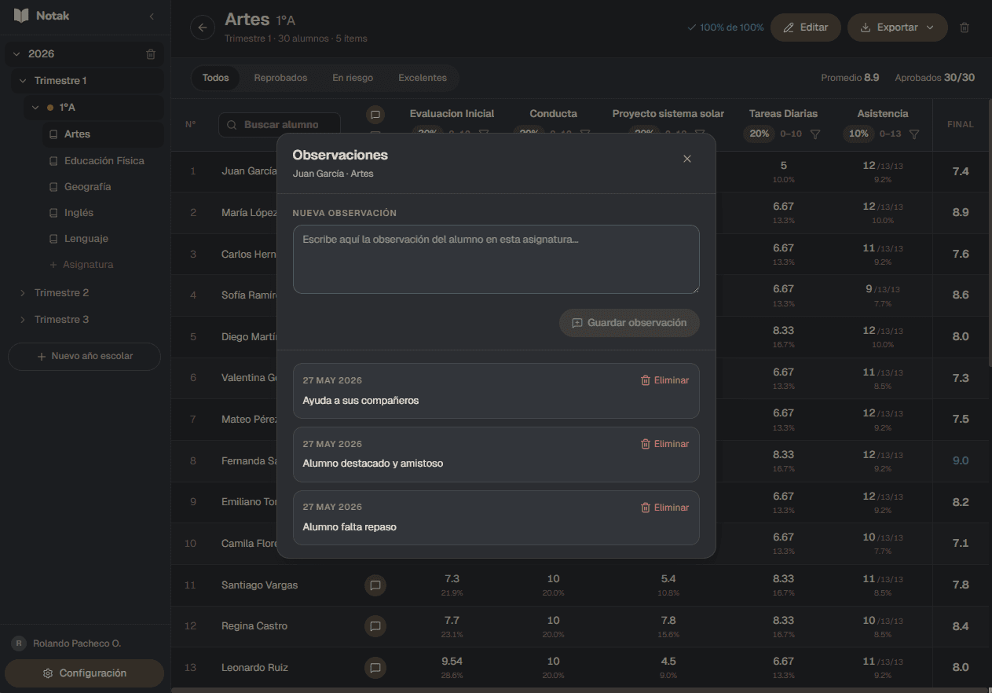The width and height of the screenshot is (992, 693).
Task: Collapse the sidebar with the left chevron
Action: click(152, 16)
